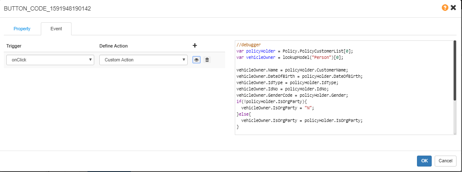Expand the Define Action dropdown showing Custom Action
This screenshot has height=172, width=462.
143,60
